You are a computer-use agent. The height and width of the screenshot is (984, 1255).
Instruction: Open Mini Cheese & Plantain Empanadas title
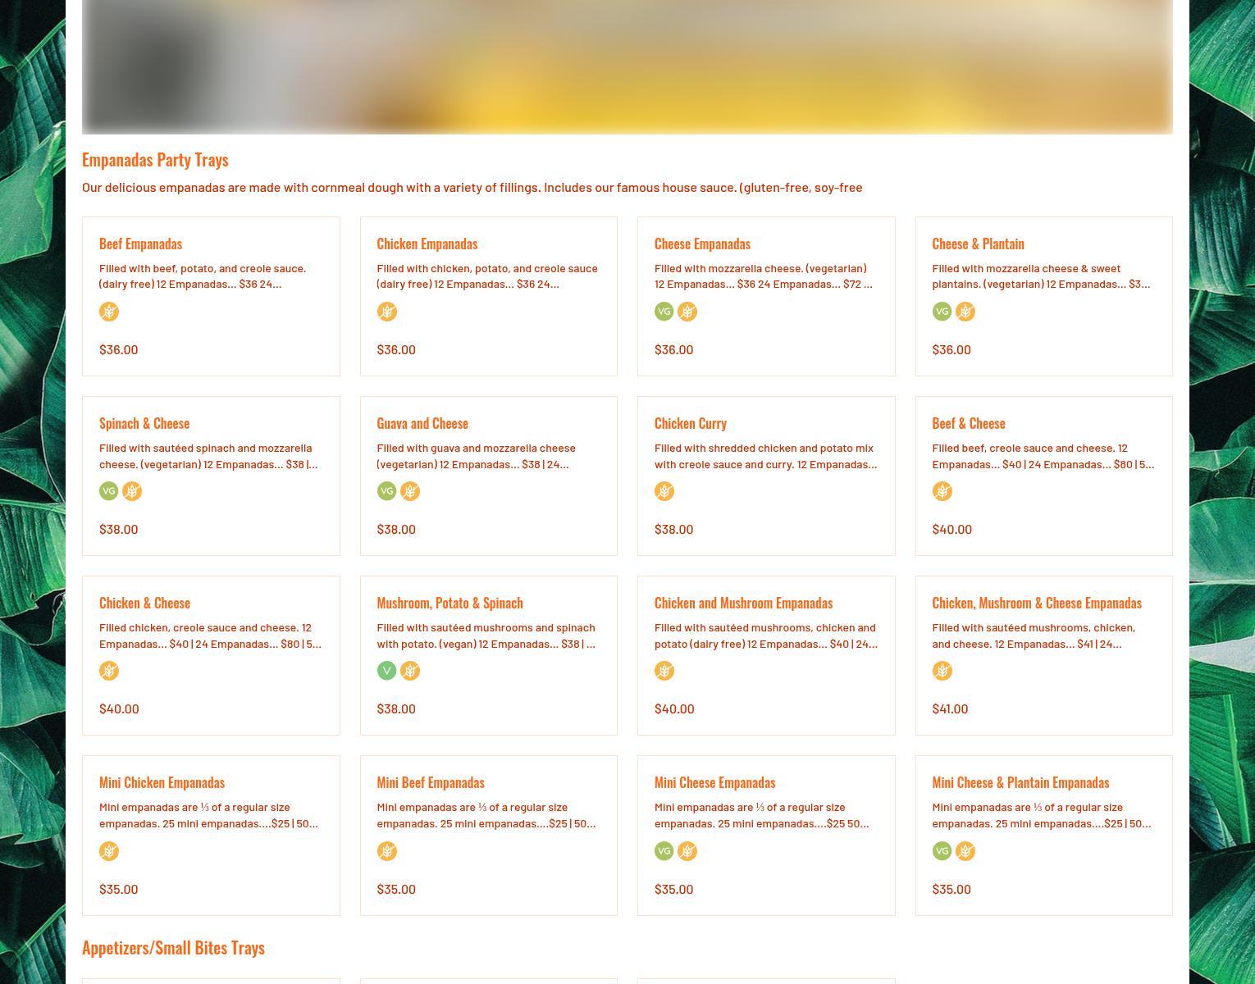tap(1020, 782)
